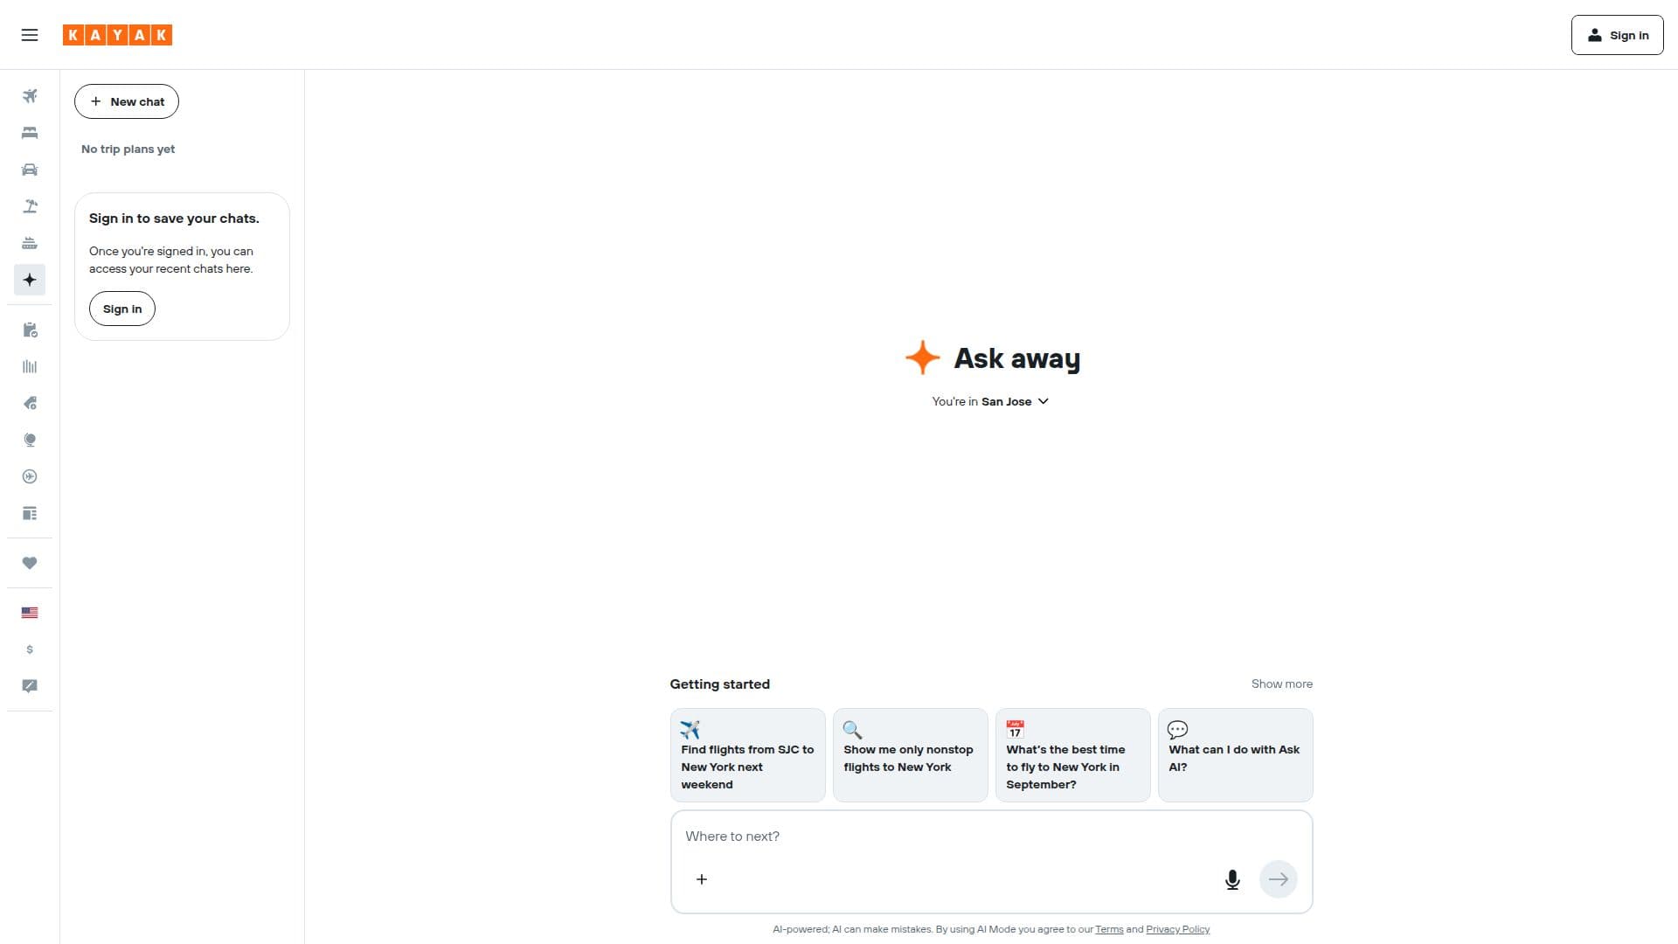Click Sign in inside save chats card
Viewport: 1678px width, 944px height.
pos(122,309)
